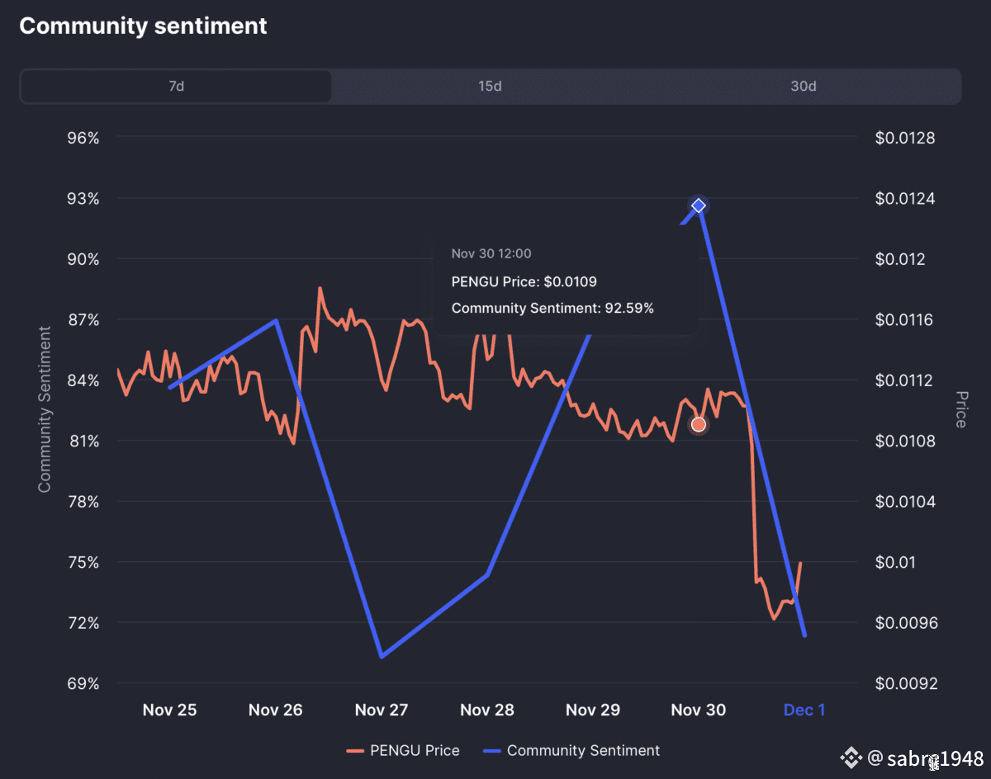Screen dimensions: 991x779
Task: Click the Dec 1 date label
Action: pyautogui.click(x=804, y=710)
